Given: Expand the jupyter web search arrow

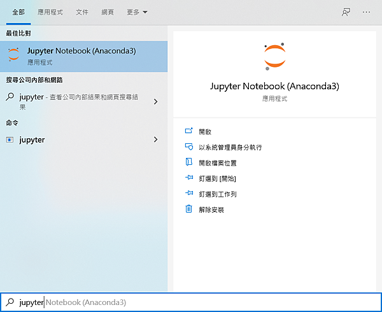Looking at the screenshot, I should coord(155,102).
